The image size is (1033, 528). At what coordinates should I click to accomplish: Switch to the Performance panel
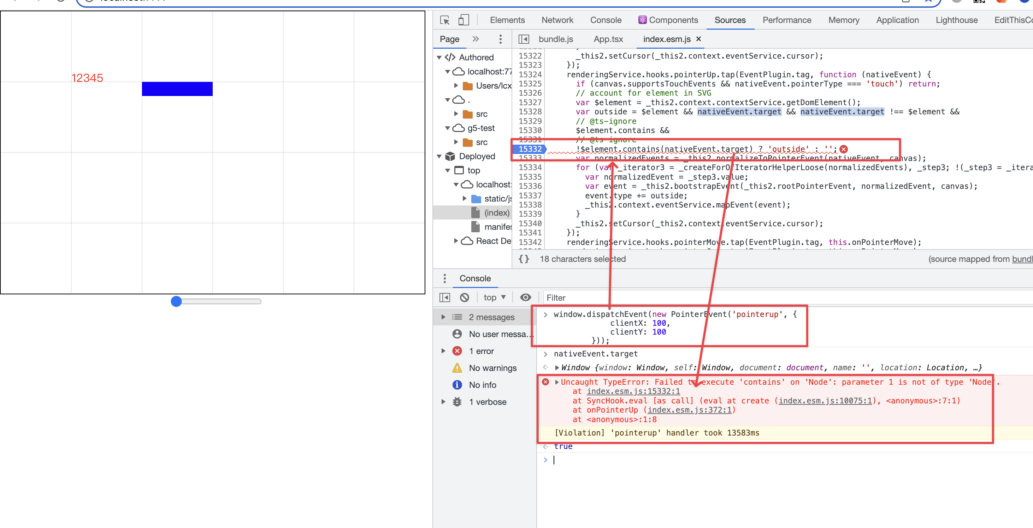pyautogui.click(x=786, y=20)
